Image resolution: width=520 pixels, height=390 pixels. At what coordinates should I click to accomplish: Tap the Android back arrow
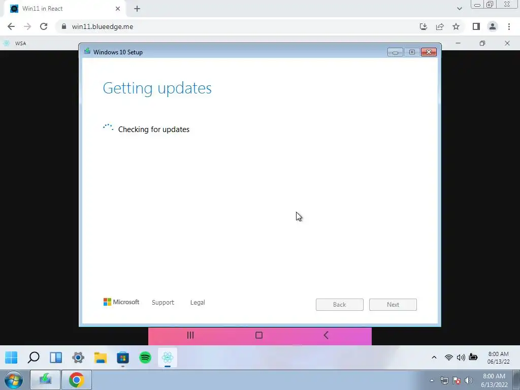[x=326, y=335]
